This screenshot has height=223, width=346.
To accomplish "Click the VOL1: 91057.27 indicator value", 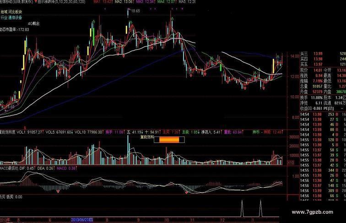I will [30, 132].
